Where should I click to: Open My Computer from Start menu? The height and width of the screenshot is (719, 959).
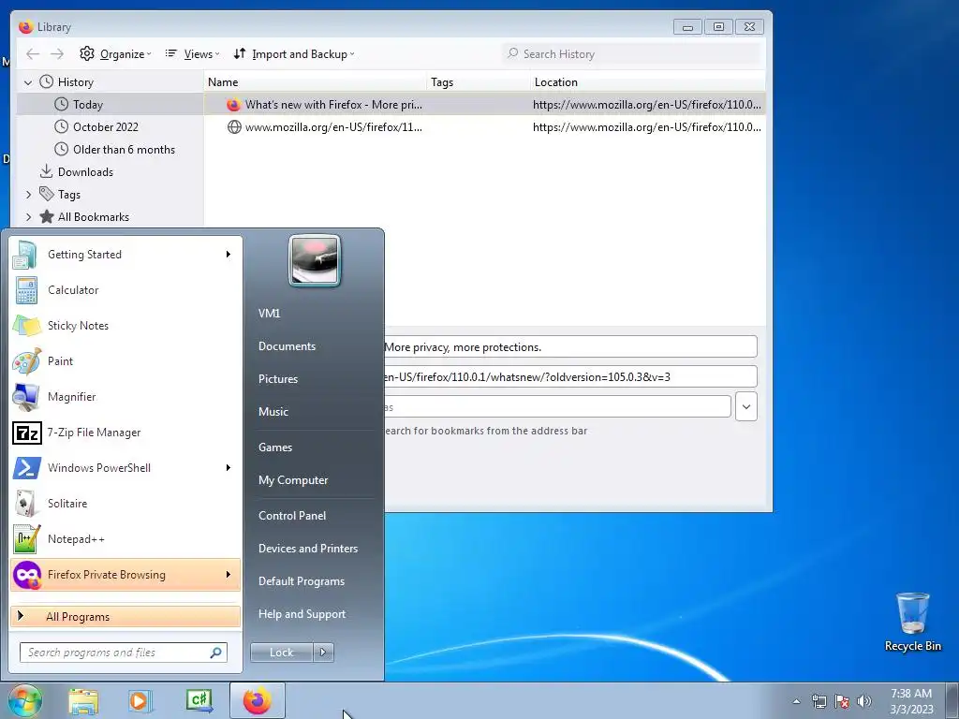293,480
